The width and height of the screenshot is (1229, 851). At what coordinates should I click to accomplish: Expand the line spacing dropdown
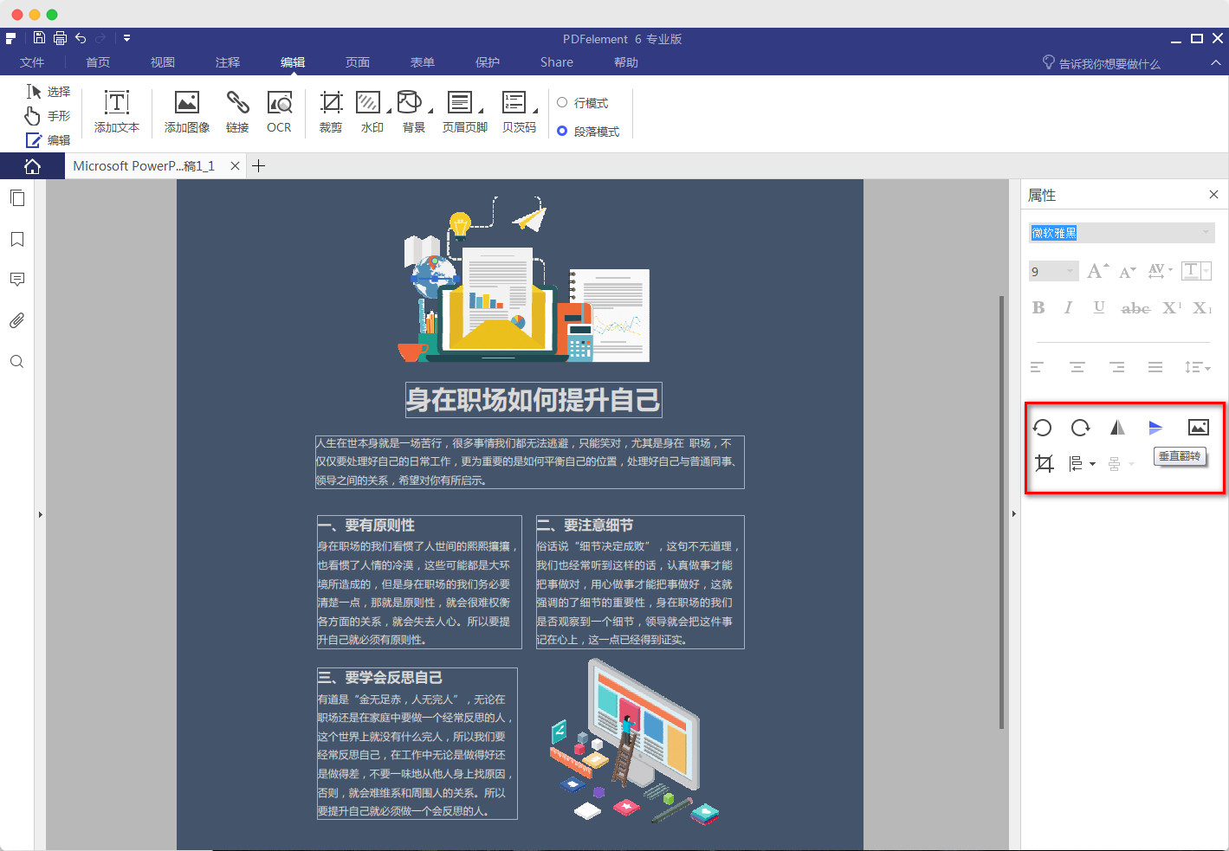pos(1197,366)
